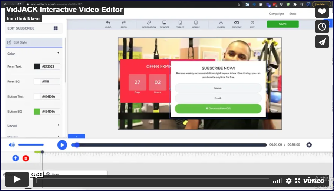Click the Form Text hex field #212529
334x191 pixels.
click(50, 66)
